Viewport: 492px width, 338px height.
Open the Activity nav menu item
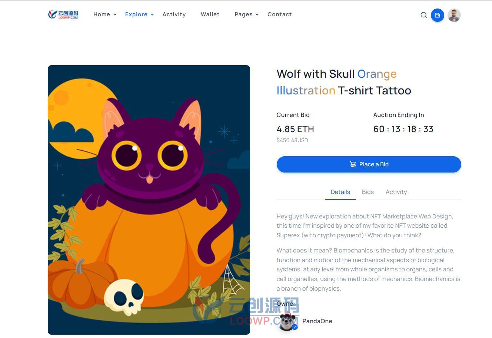click(x=174, y=14)
